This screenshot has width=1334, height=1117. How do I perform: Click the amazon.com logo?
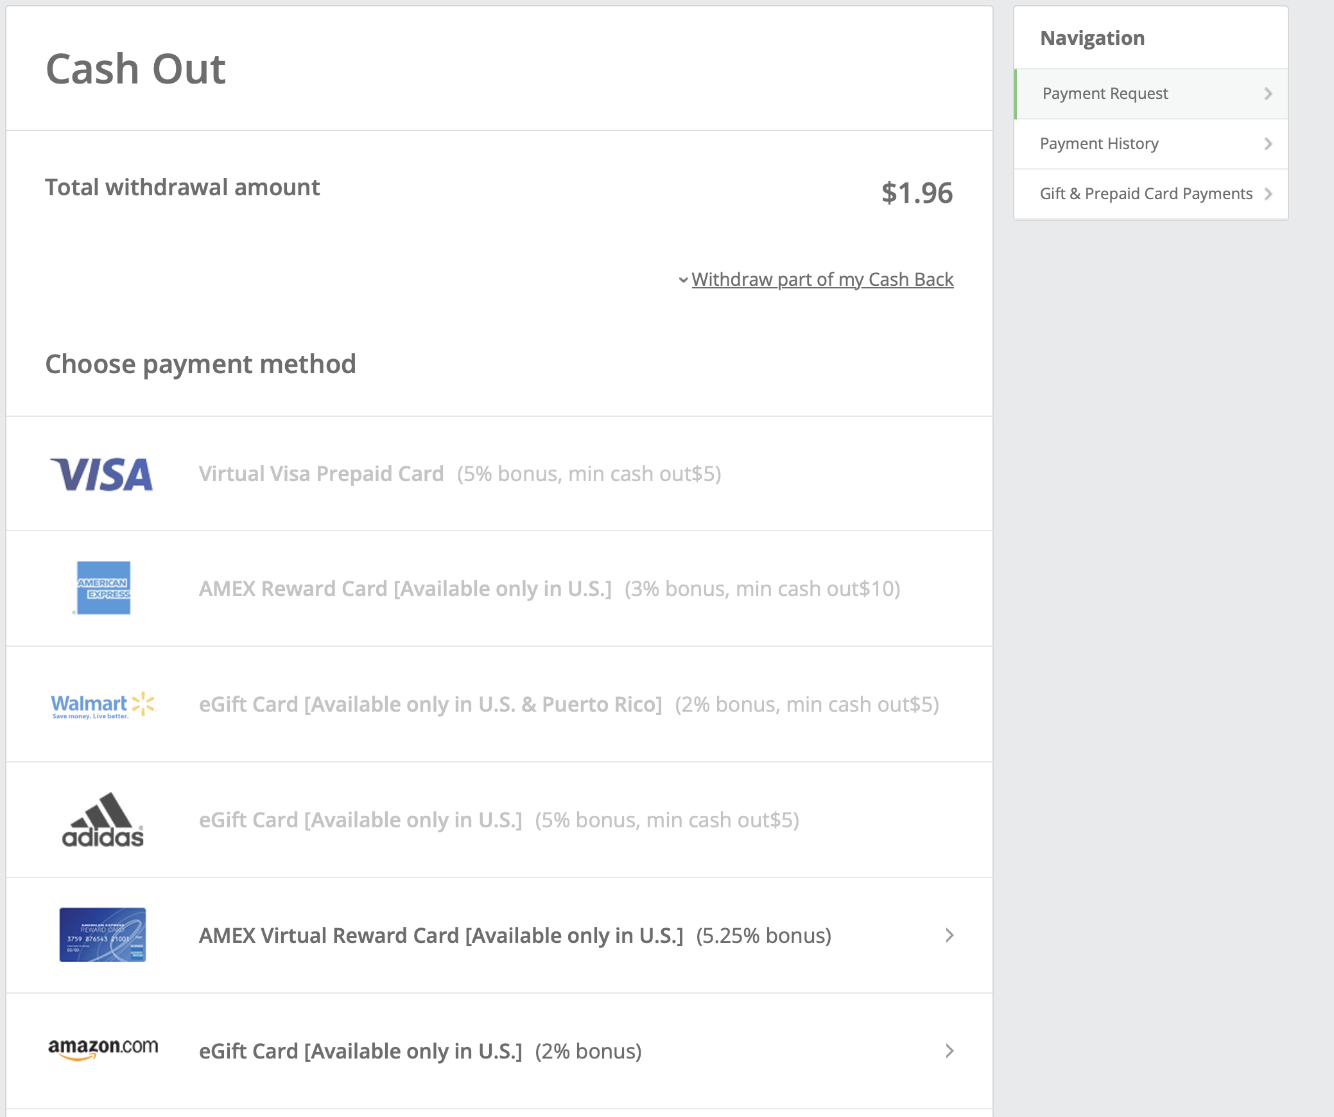click(x=103, y=1049)
